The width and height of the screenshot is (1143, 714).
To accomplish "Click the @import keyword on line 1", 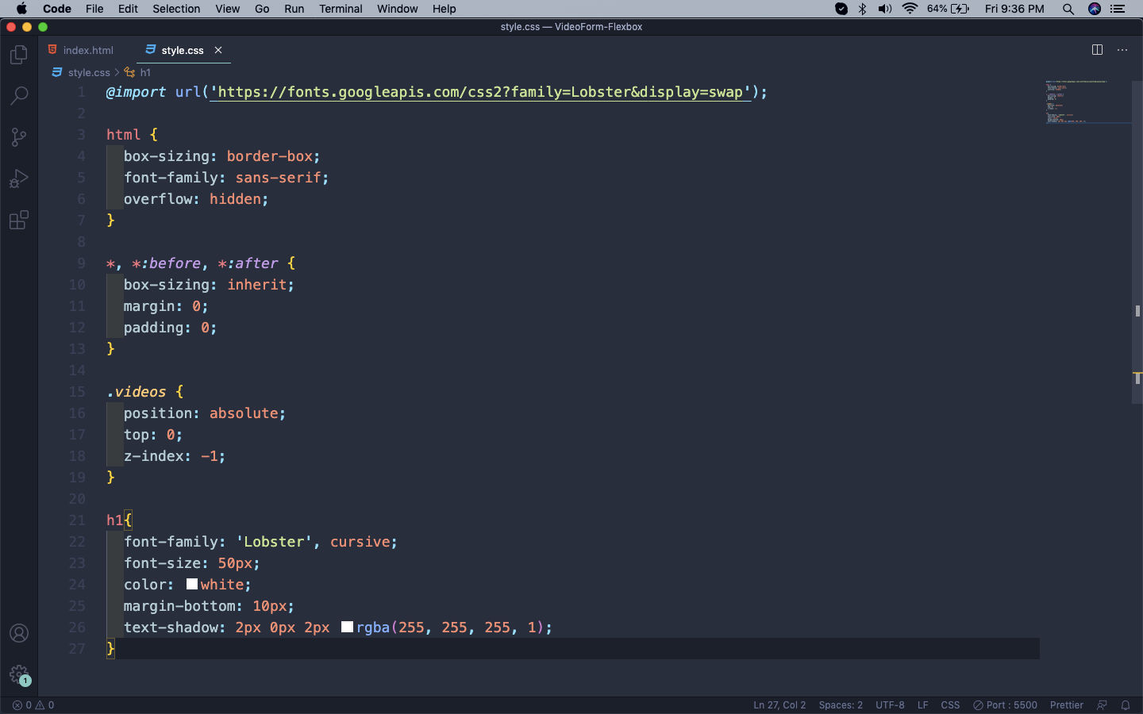I will [x=137, y=92].
